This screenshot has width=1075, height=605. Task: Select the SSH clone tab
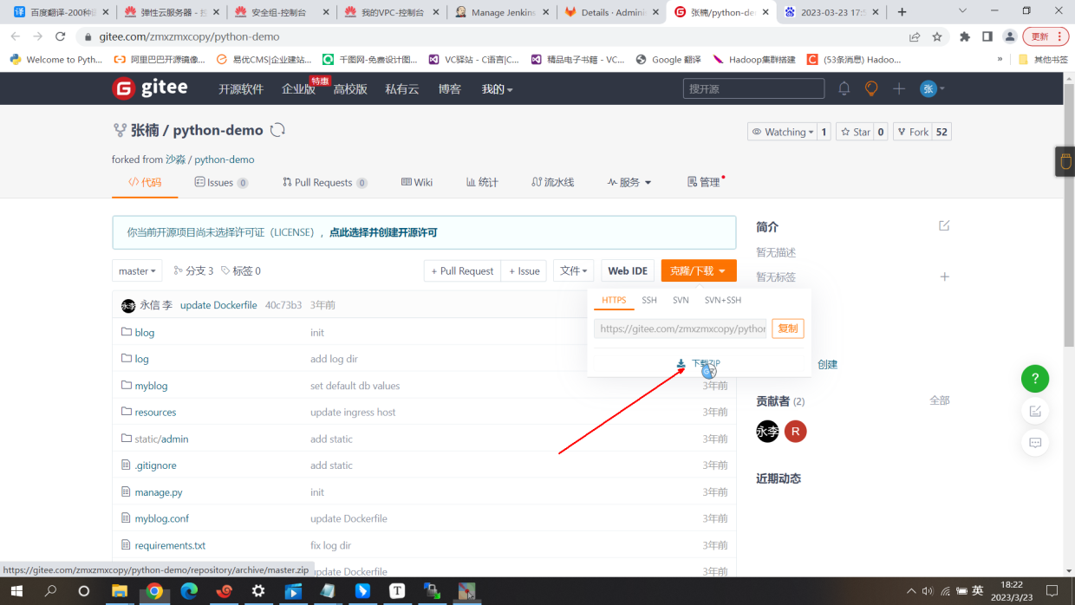pos(649,300)
